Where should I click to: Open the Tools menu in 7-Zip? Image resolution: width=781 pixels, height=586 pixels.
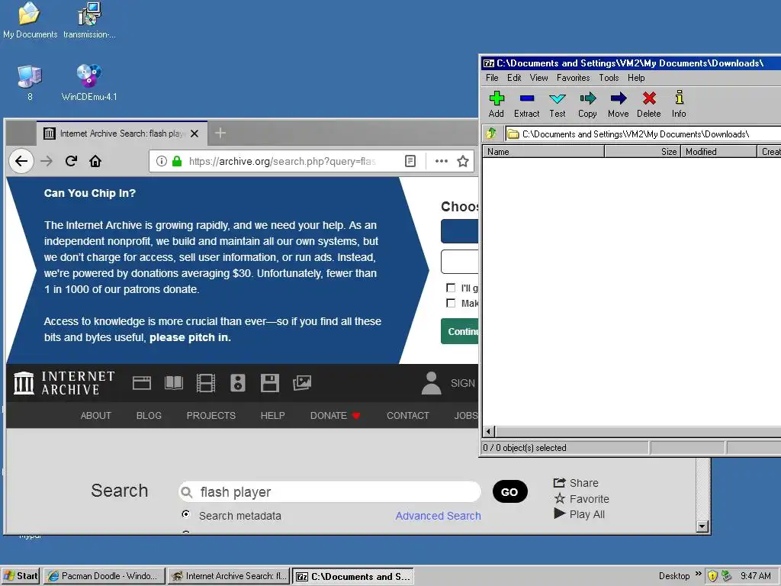pos(609,78)
